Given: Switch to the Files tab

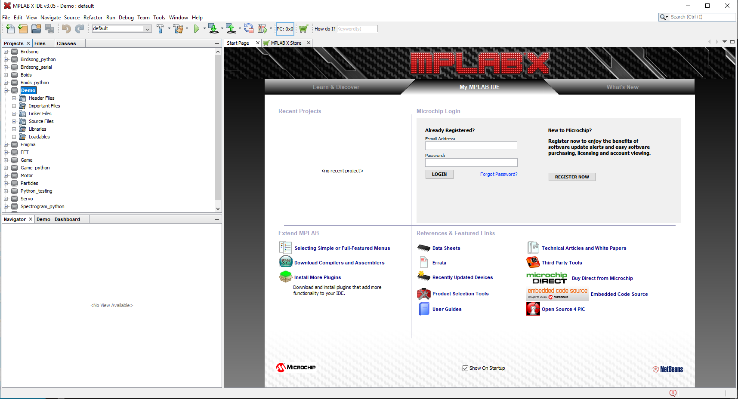Looking at the screenshot, I should (40, 43).
